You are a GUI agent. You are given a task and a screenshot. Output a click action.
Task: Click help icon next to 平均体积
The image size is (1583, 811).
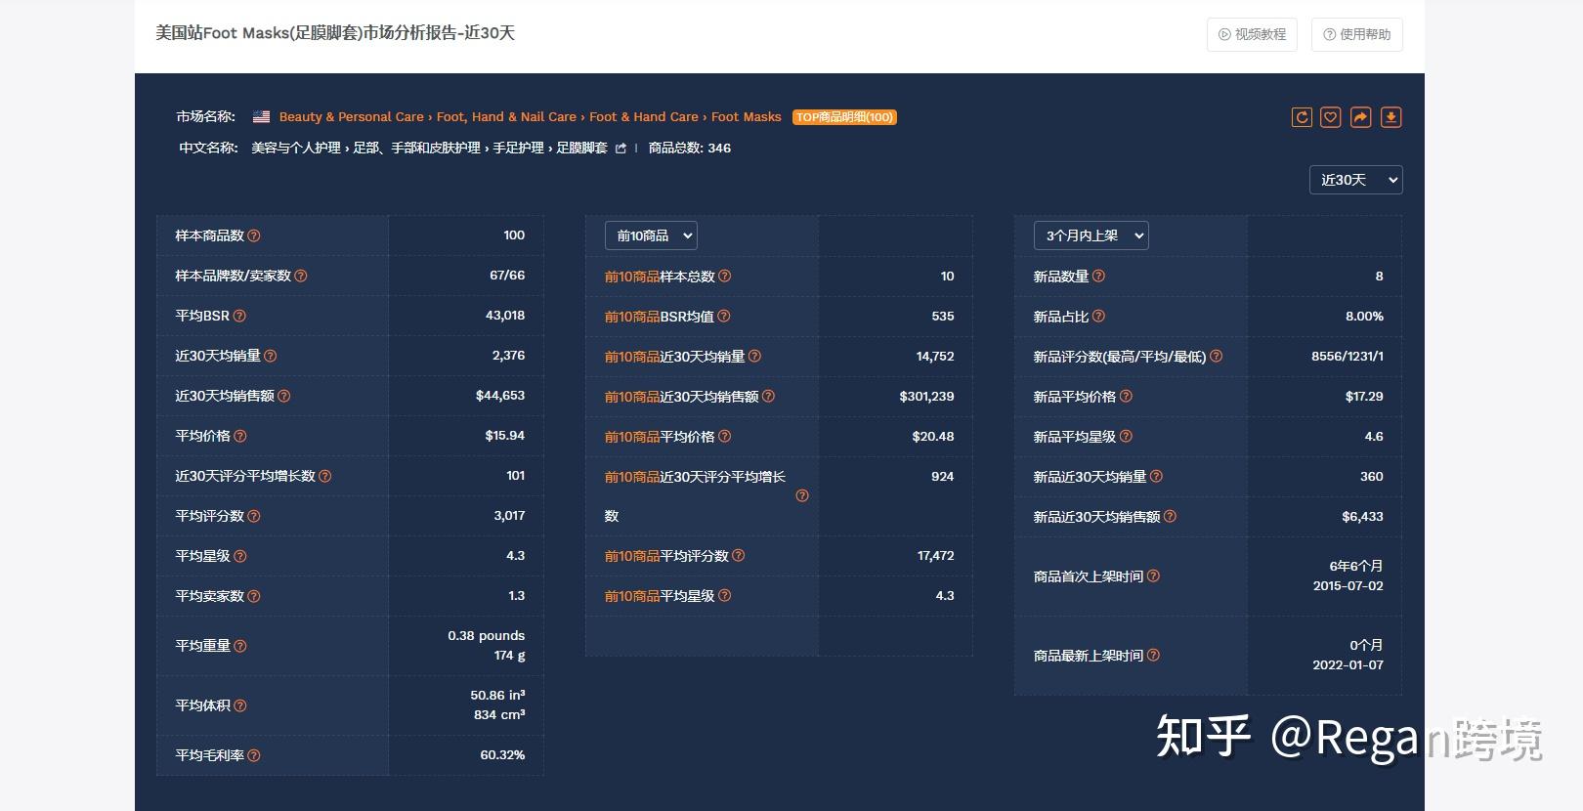(x=240, y=705)
